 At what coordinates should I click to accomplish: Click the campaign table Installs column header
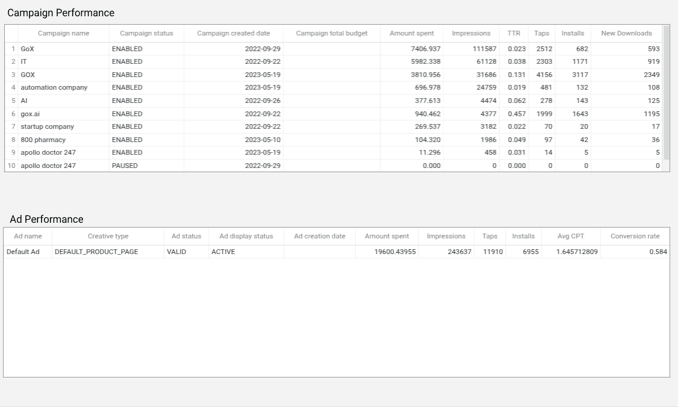click(x=573, y=33)
